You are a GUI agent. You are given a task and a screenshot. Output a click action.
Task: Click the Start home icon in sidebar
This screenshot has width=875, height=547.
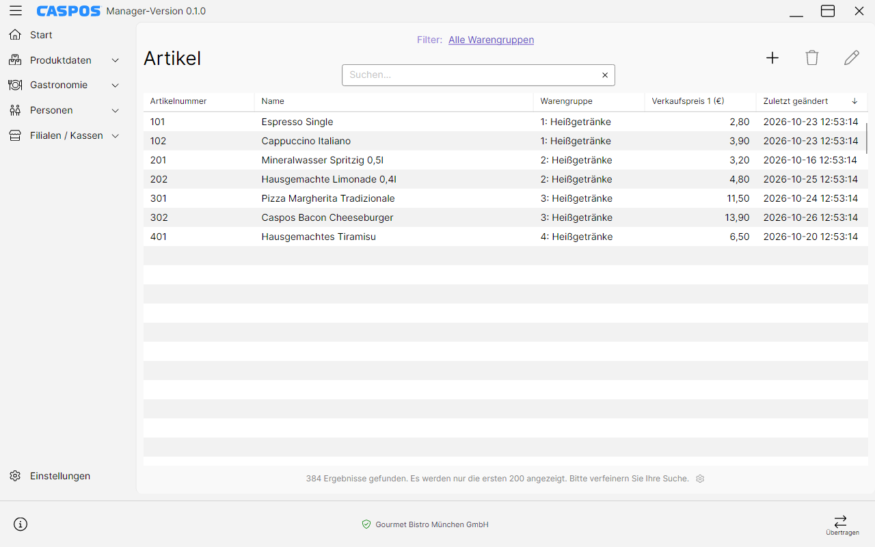(x=15, y=35)
